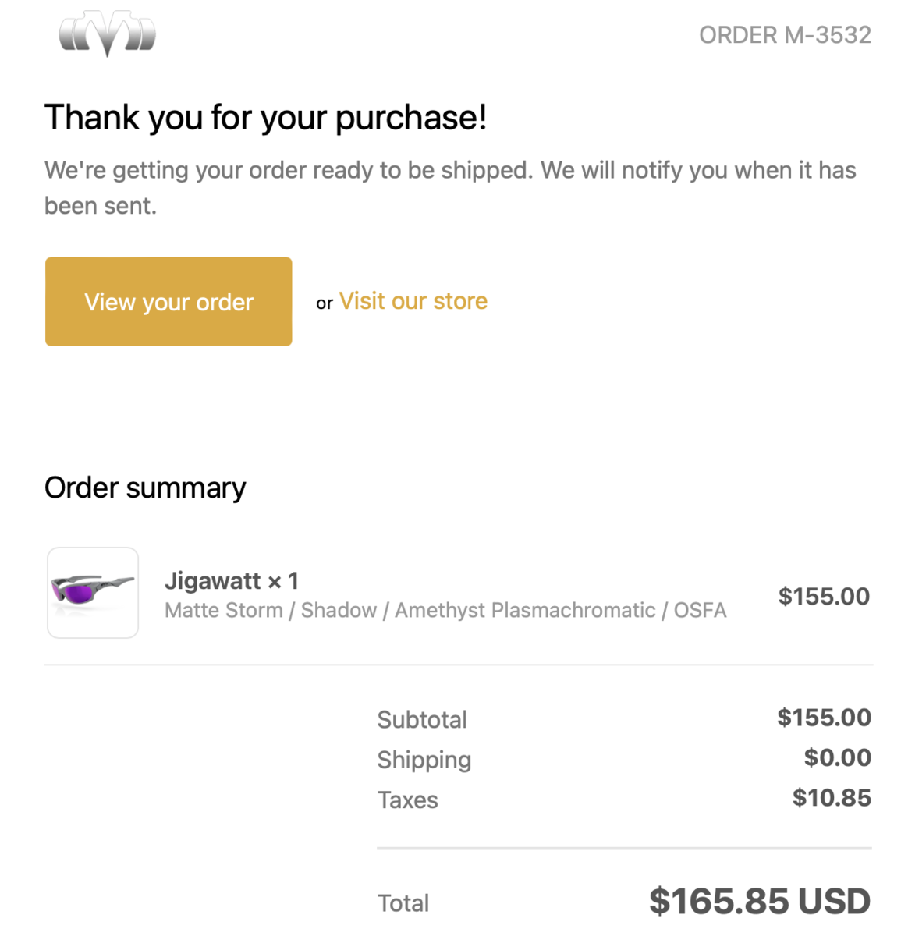Click the Jigawatt × 1 product name

(232, 580)
